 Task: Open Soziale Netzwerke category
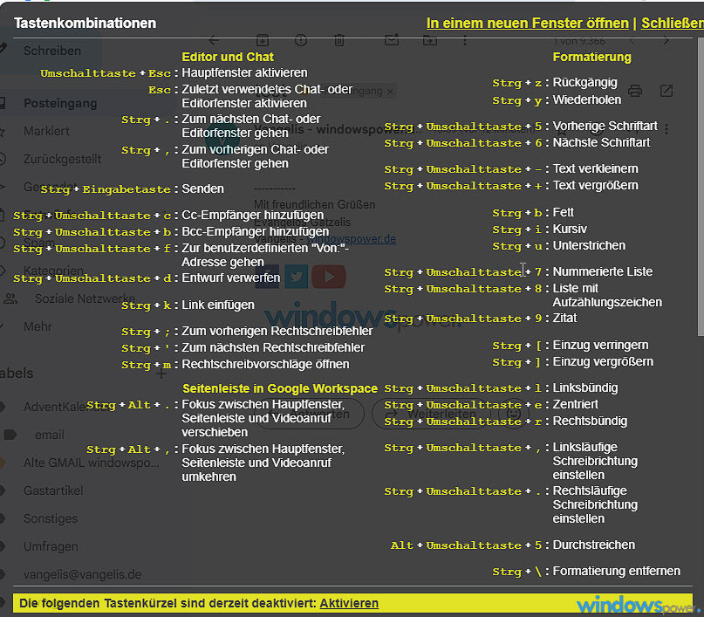coord(85,298)
